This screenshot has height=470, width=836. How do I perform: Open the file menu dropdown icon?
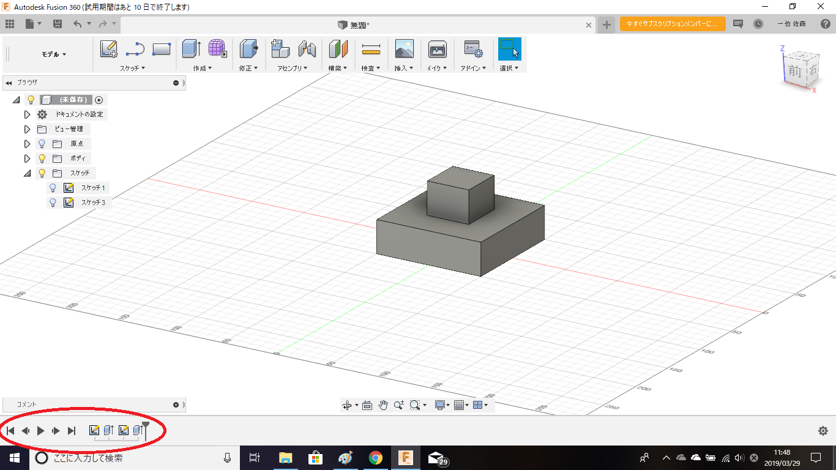pyautogui.click(x=34, y=24)
